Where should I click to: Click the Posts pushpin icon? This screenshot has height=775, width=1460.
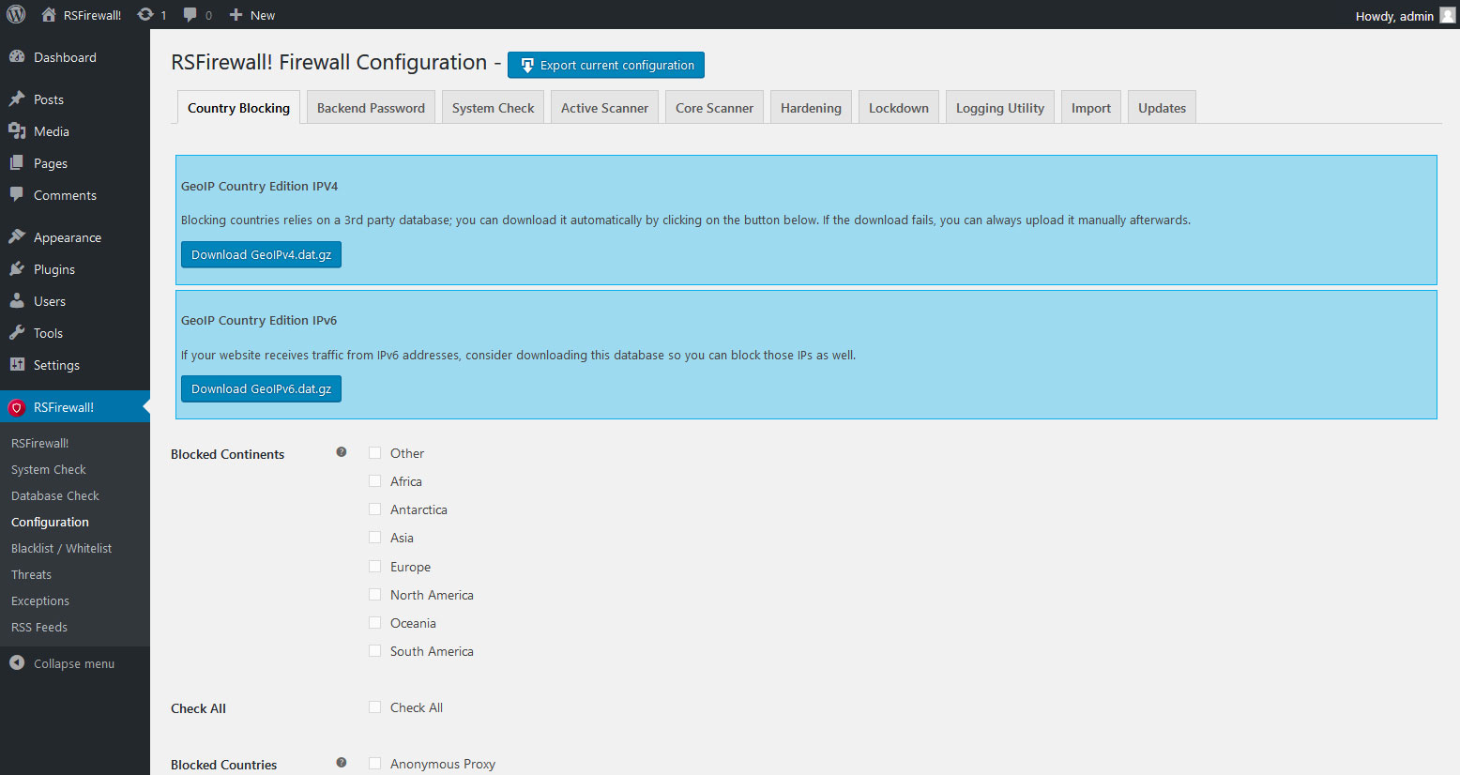click(x=17, y=99)
